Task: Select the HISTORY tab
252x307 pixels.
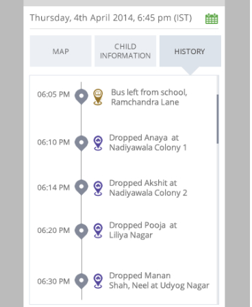Action: click(190, 51)
